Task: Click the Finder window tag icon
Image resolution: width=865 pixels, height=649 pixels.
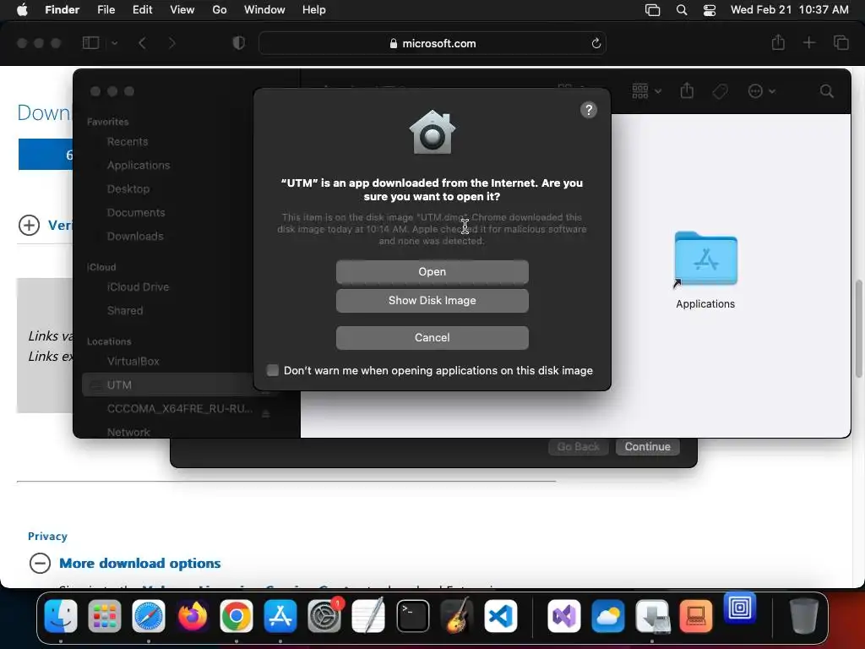Action: [720, 91]
